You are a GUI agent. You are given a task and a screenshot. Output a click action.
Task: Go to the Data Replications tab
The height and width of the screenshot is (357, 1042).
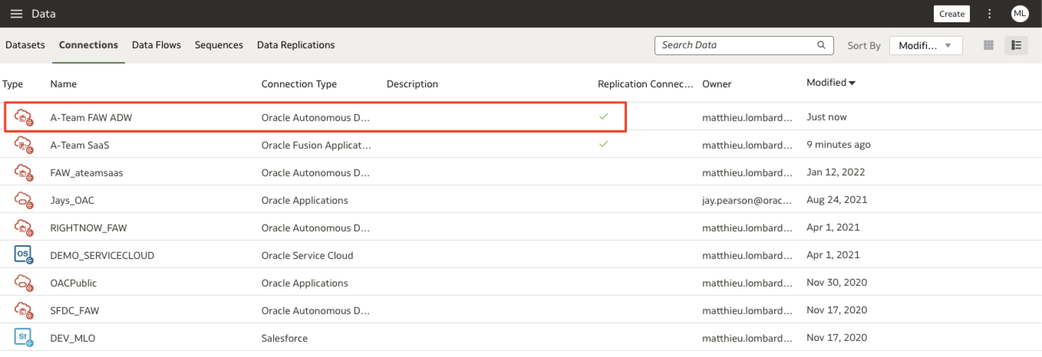click(296, 45)
